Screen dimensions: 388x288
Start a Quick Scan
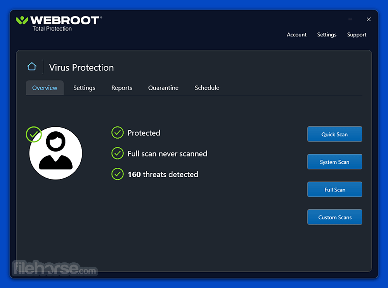tap(334, 134)
